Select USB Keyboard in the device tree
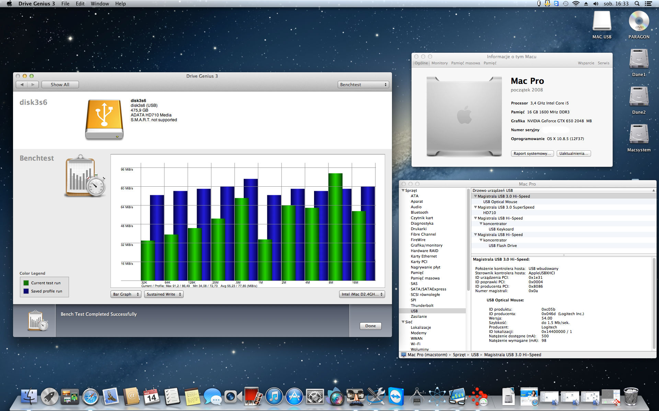The height and width of the screenshot is (411, 659). point(501,229)
